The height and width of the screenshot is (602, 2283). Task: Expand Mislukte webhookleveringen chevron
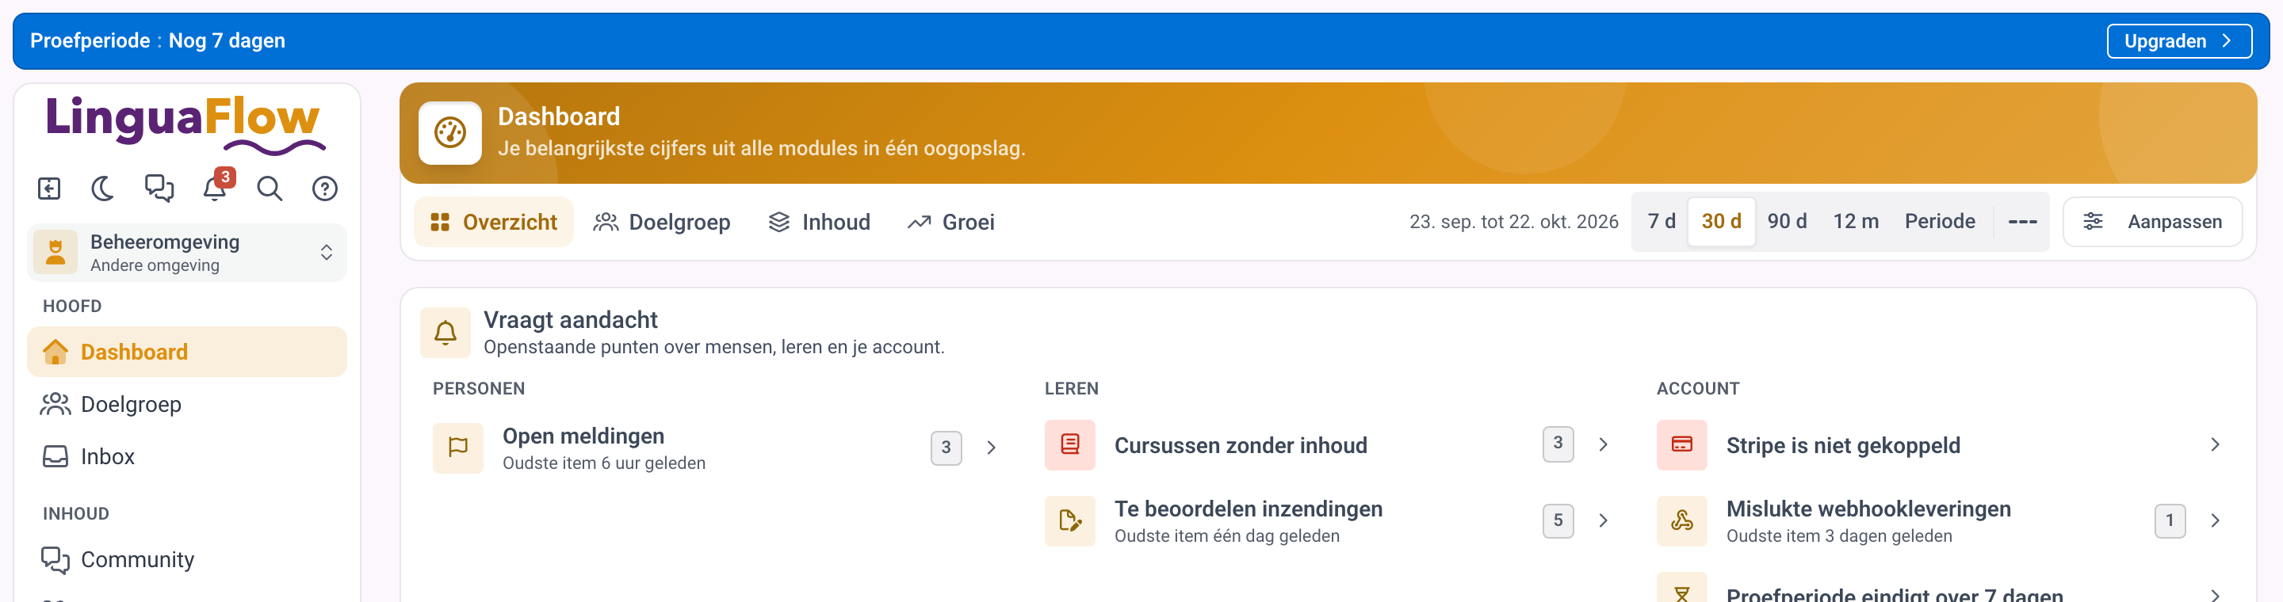(x=2214, y=520)
